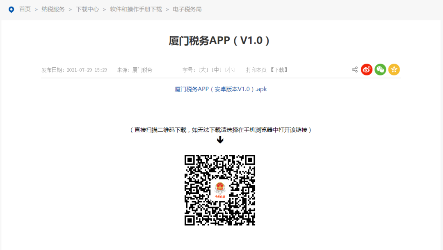This screenshot has width=443, height=250.
Task: Click the 【下载】 button
Action: pyautogui.click(x=279, y=70)
